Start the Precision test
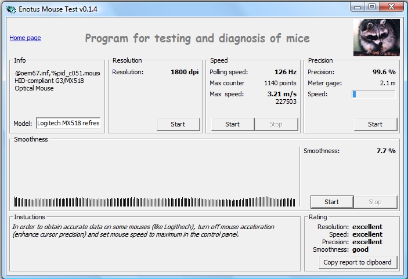408x279 pixels. [x=375, y=124]
